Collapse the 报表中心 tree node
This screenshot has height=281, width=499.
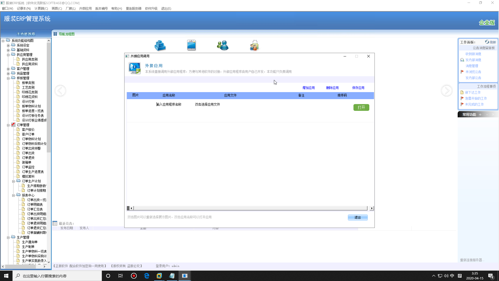13,195
